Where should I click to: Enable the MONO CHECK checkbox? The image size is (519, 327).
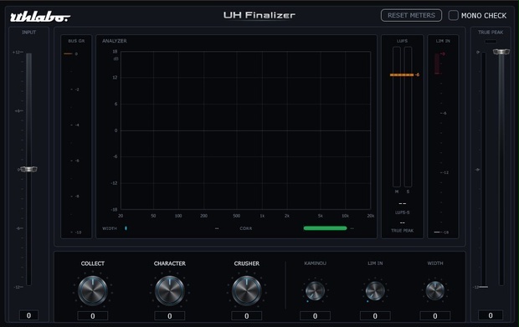tap(453, 15)
